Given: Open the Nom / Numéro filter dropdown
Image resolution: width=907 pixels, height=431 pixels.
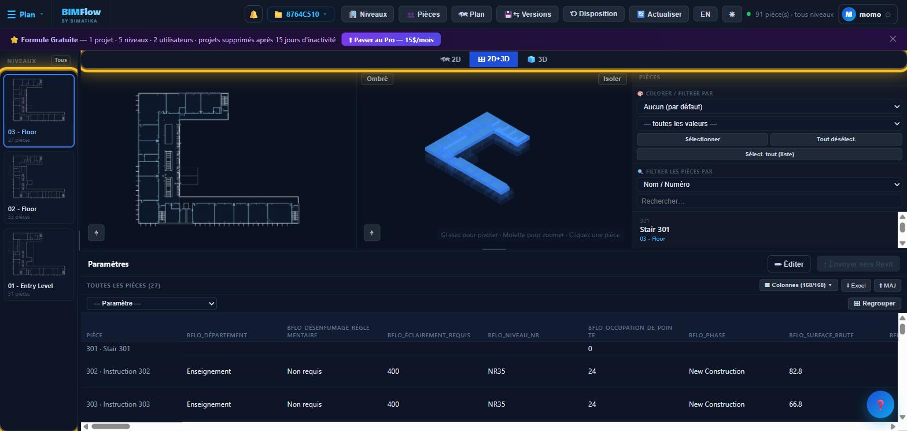Looking at the screenshot, I should coord(769,184).
